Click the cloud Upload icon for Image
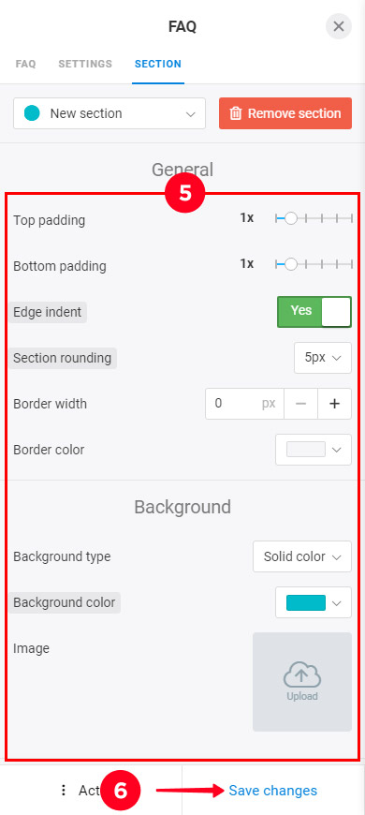 pos(302,676)
